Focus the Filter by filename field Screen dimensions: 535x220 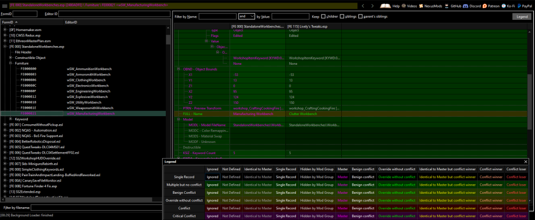(x=101, y=207)
